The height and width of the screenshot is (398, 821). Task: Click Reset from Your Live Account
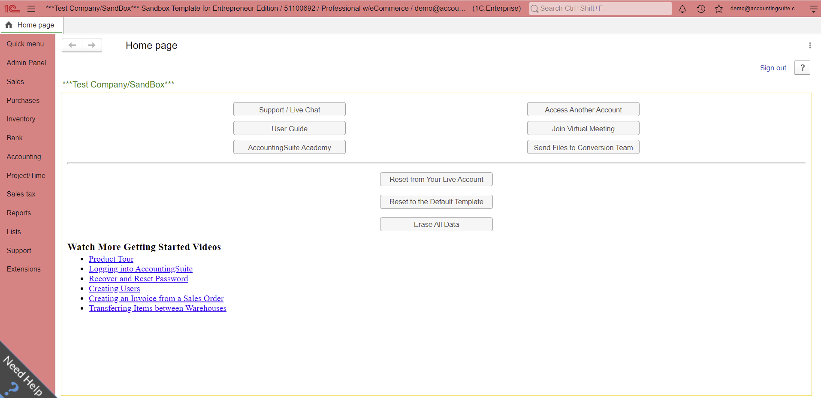coord(436,179)
